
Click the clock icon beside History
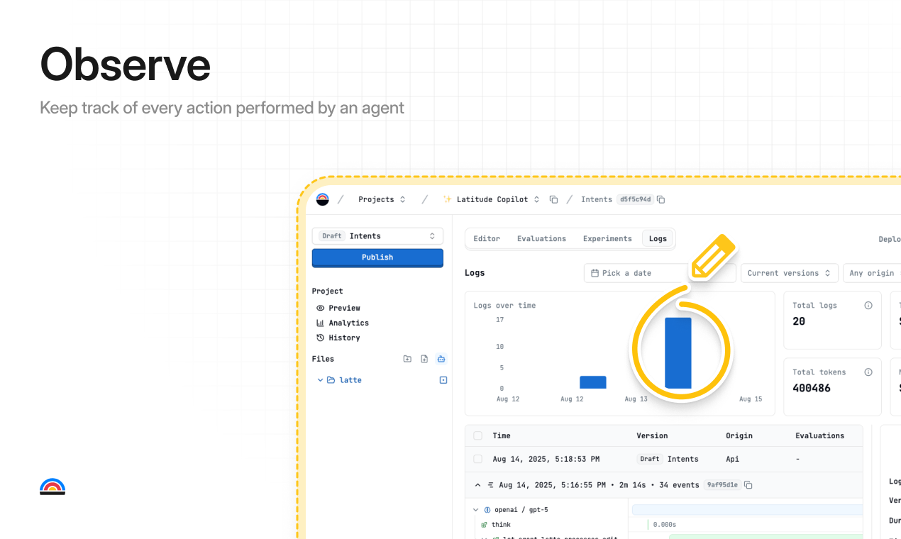click(x=321, y=338)
